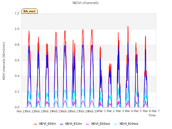Click the Mar 4 x-axis tick label
This screenshot has width=172, height=129.
pyautogui.click(x=129, y=111)
